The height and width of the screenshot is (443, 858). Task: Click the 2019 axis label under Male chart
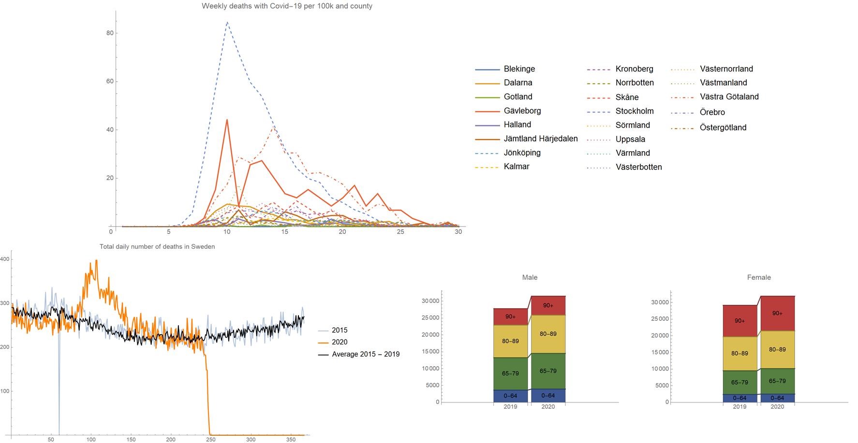[x=510, y=407]
